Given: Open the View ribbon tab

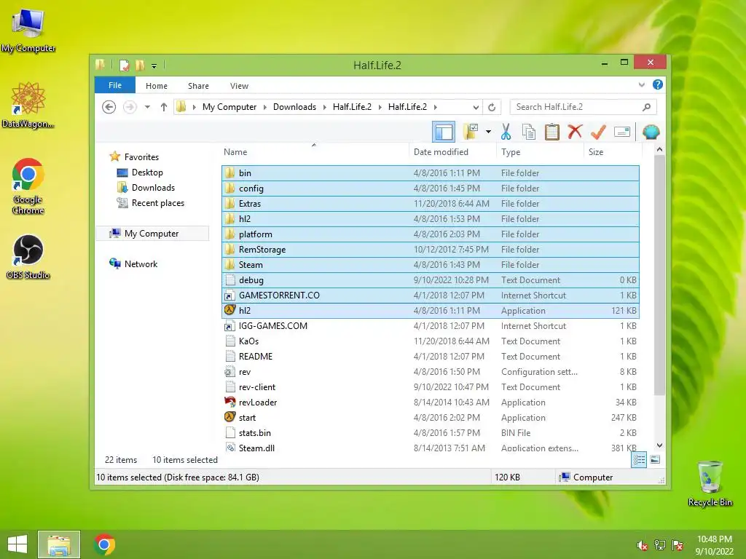Looking at the screenshot, I should 239,86.
